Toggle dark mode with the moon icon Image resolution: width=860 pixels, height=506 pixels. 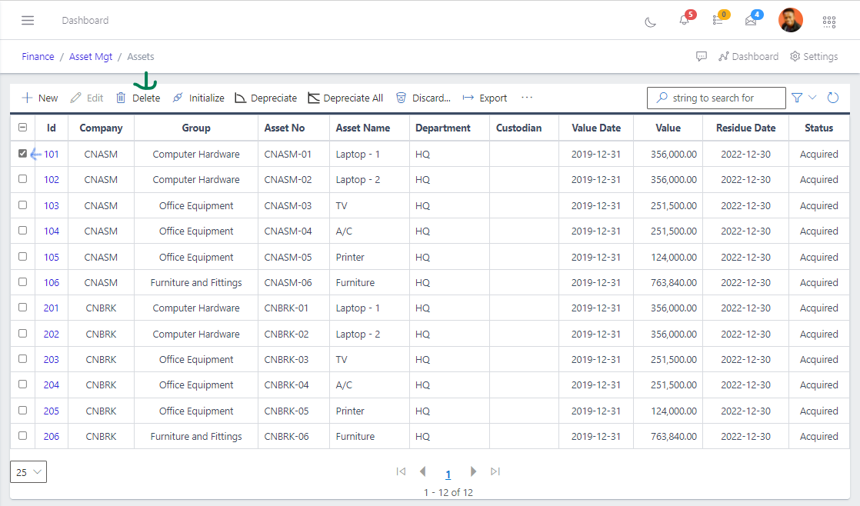pyautogui.click(x=650, y=22)
